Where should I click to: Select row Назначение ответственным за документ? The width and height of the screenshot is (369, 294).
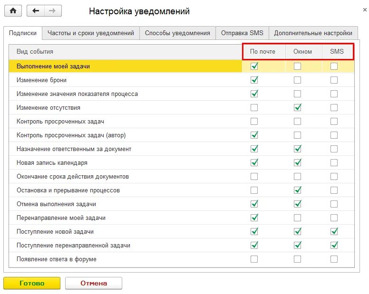182,149
